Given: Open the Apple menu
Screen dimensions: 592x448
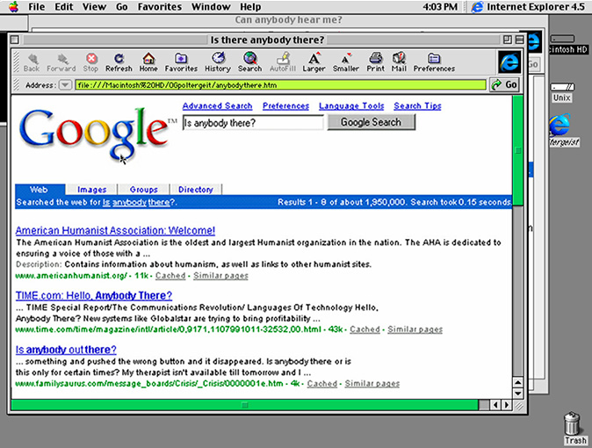Looking at the screenshot, I should [12, 7].
